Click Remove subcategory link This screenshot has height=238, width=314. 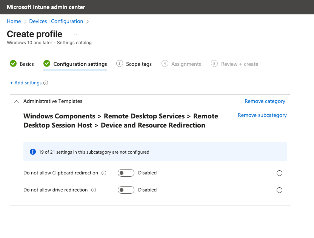click(262, 115)
